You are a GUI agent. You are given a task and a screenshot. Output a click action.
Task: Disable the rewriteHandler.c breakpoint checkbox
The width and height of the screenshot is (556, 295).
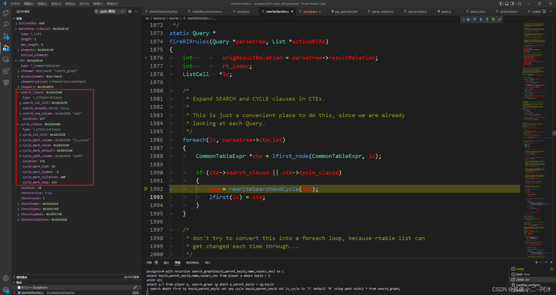tap(19, 293)
